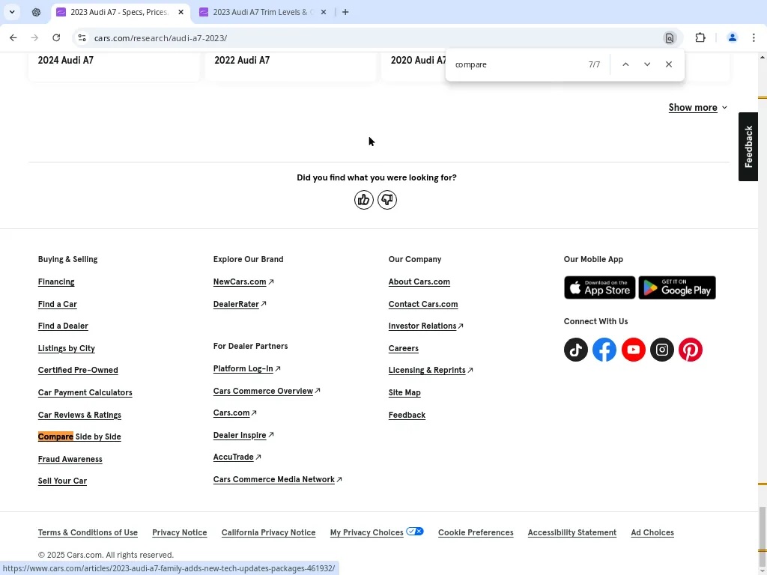Open Listings by City link
The height and width of the screenshot is (575, 767).
tap(67, 349)
